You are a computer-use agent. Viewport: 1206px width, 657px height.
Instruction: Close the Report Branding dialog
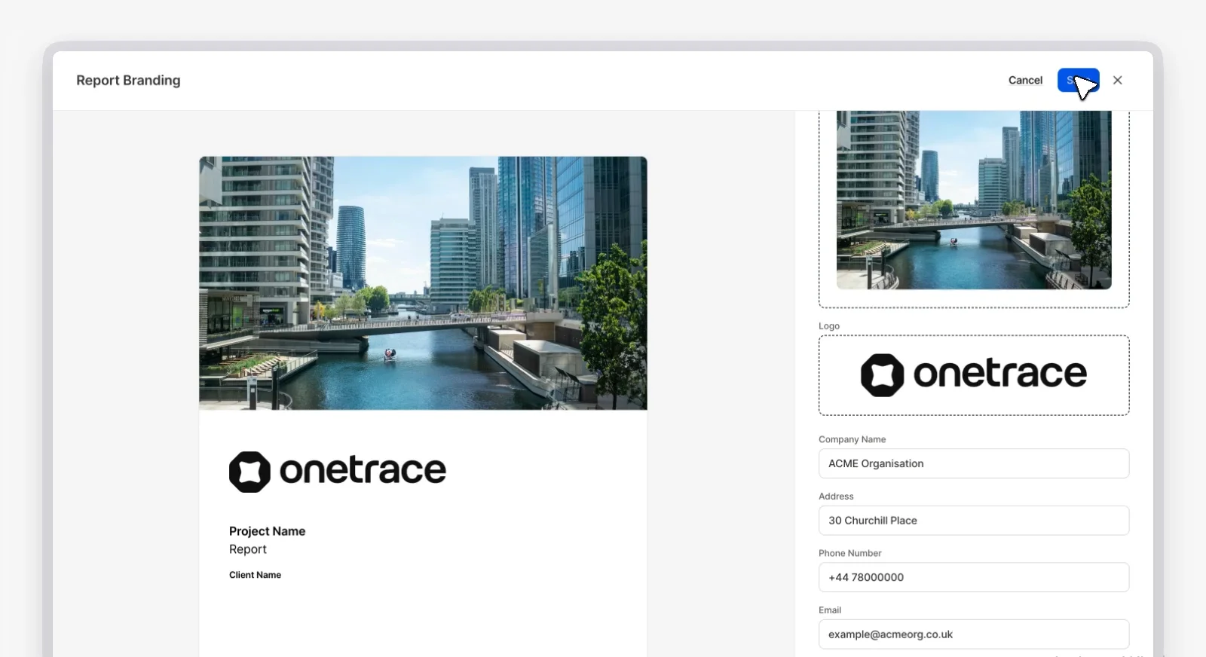point(1117,80)
